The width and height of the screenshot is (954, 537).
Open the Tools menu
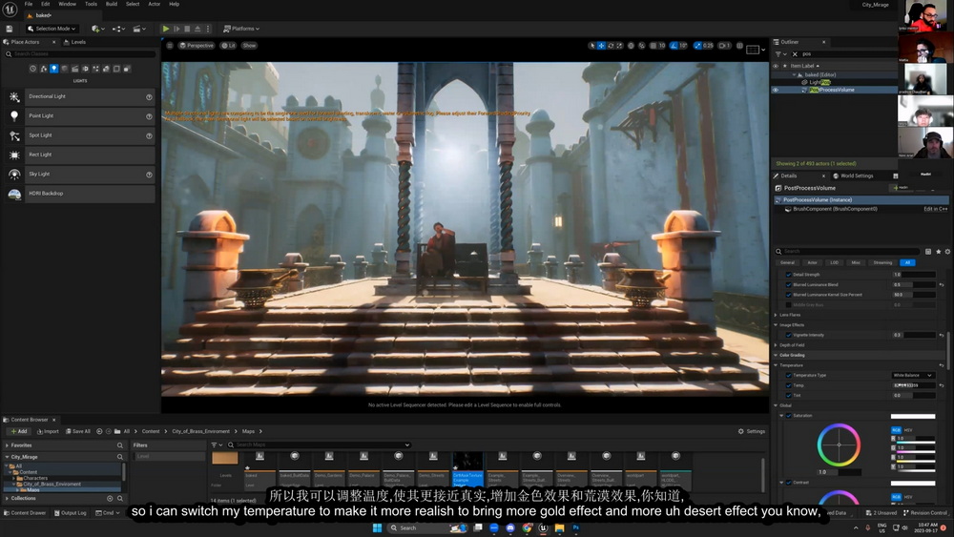91,4
